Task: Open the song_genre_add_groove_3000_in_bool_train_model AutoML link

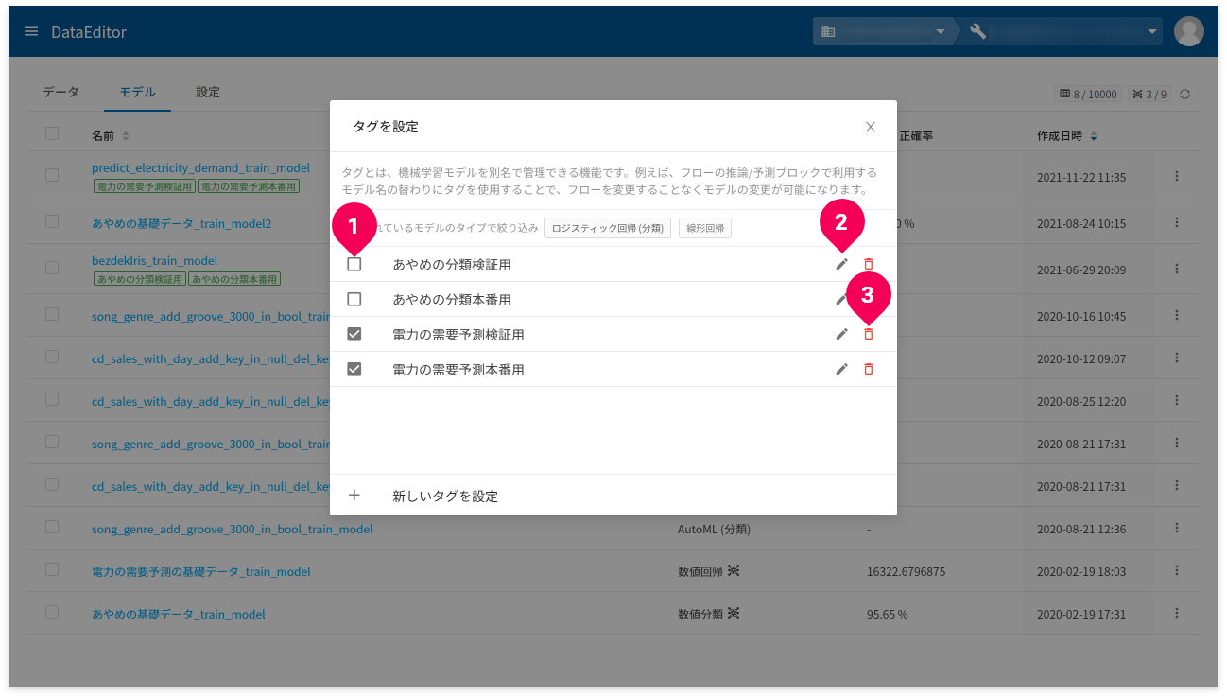Action: 233,529
